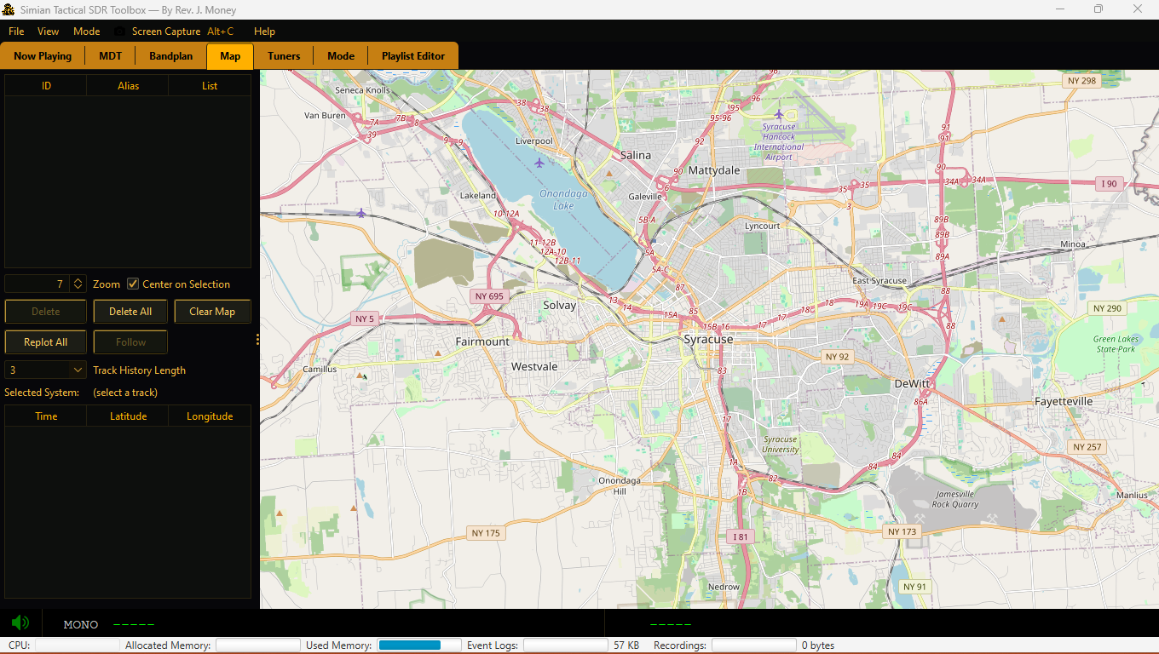Click the airplane marker near Liverpool
Image resolution: width=1159 pixels, height=654 pixels.
[x=539, y=162]
